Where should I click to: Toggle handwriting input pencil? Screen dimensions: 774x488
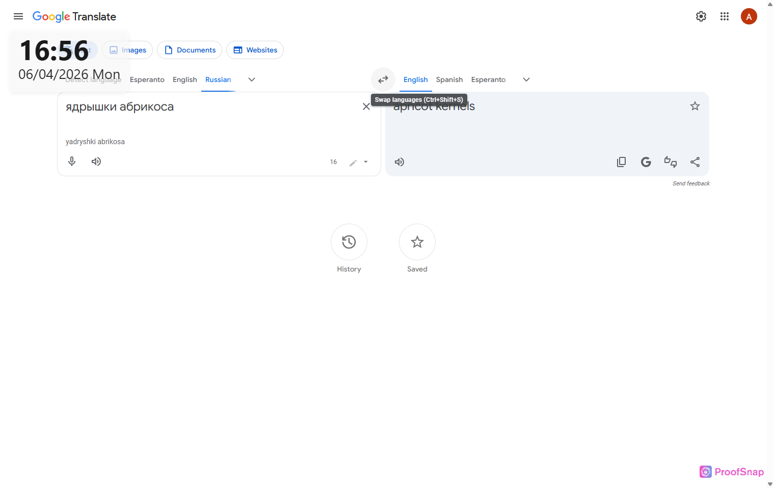pyautogui.click(x=353, y=162)
